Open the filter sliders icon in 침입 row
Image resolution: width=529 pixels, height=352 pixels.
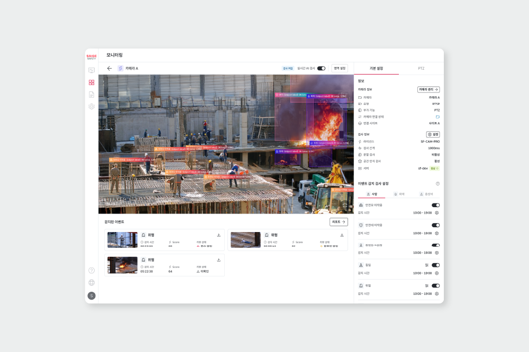[x=426, y=265]
